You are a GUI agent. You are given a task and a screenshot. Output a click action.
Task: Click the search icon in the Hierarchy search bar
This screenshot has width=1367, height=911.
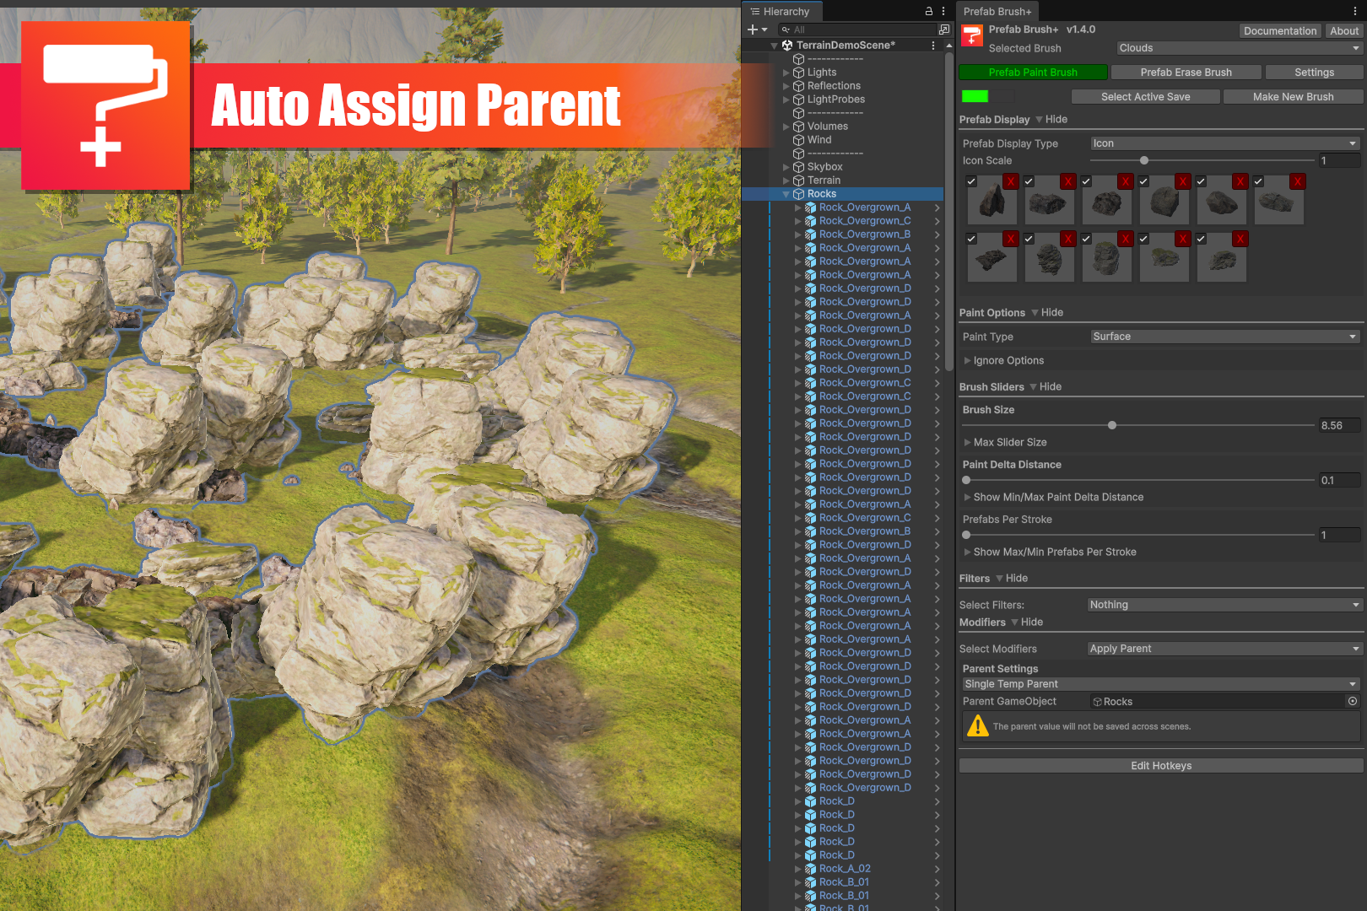(x=784, y=28)
